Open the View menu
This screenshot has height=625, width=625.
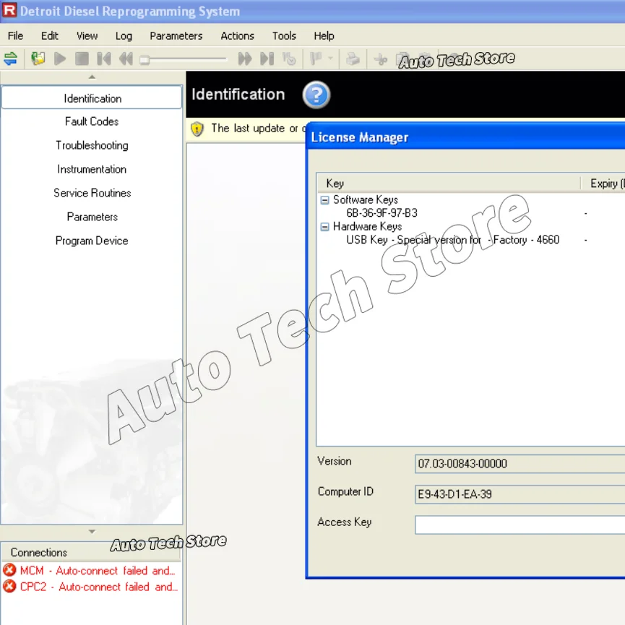click(87, 36)
